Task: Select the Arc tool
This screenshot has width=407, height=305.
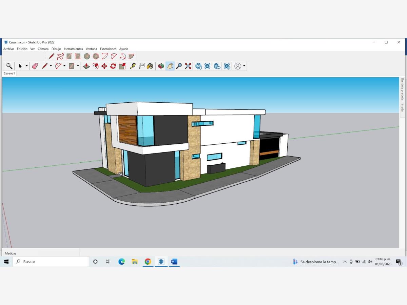Action: point(105,56)
